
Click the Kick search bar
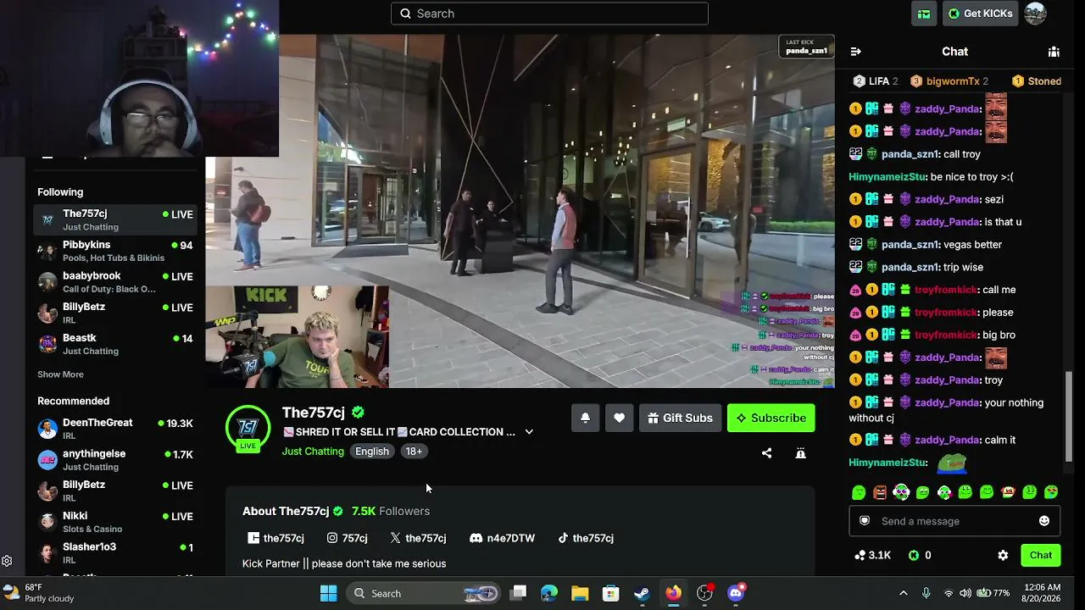pos(549,14)
